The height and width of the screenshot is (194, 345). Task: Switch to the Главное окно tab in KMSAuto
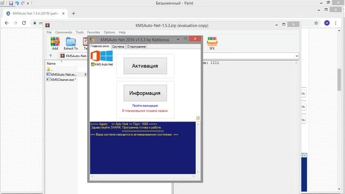[100, 46]
